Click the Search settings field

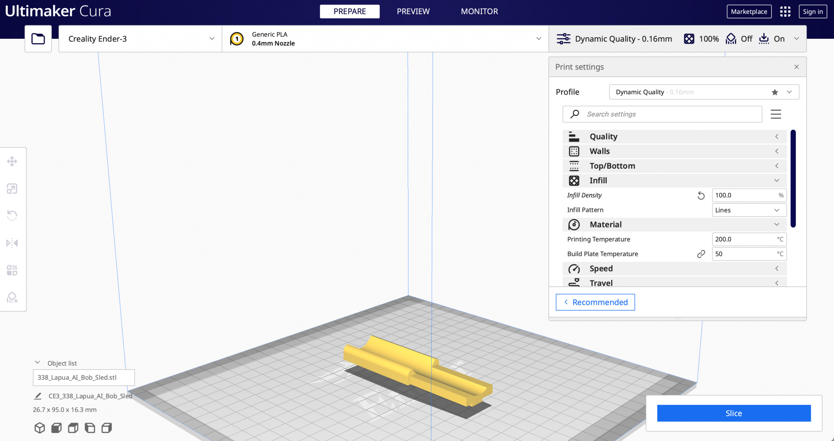(662, 114)
